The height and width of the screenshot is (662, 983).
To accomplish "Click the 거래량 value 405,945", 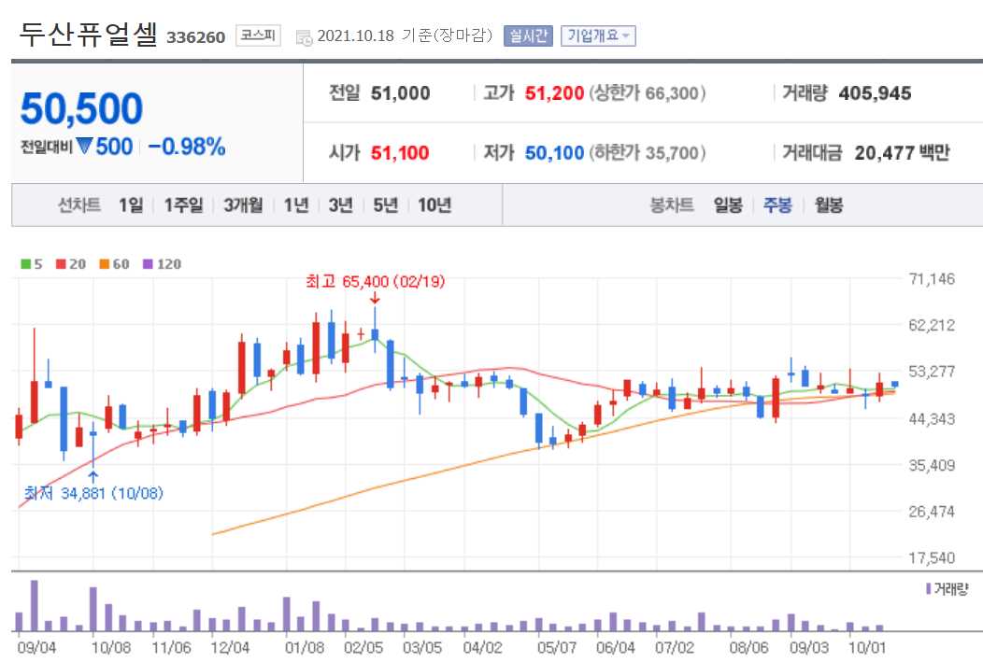I will 875,93.
